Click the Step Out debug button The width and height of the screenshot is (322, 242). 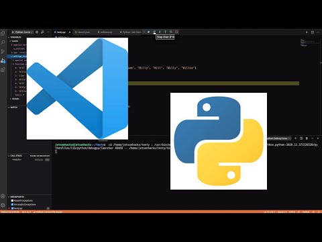point(165,32)
